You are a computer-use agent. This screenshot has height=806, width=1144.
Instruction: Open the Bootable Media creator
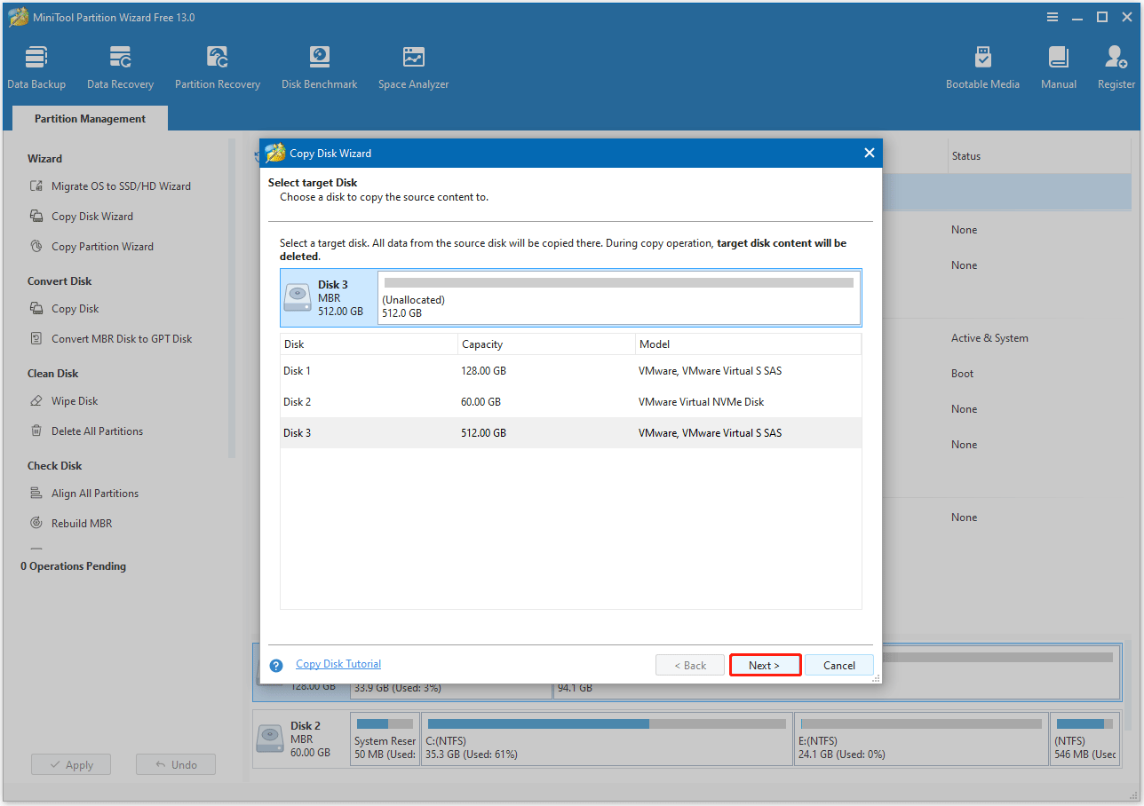click(x=982, y=65)
